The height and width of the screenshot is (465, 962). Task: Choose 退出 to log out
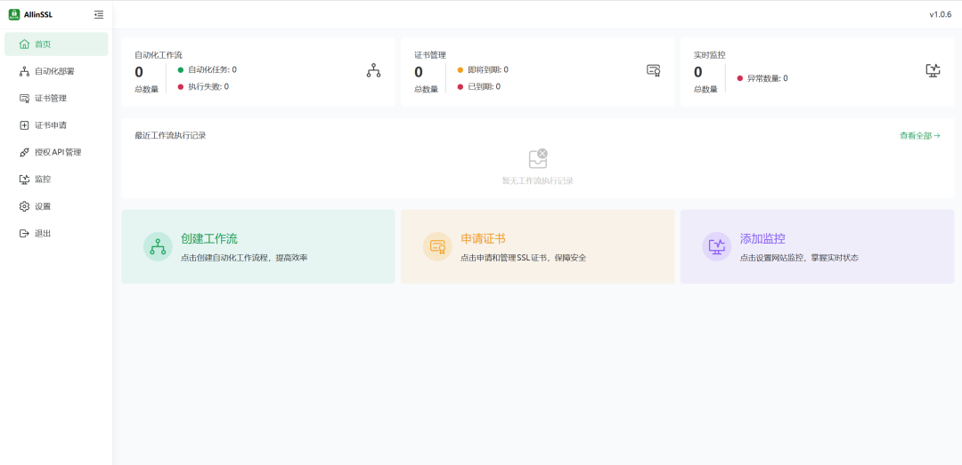pos(56,233)
